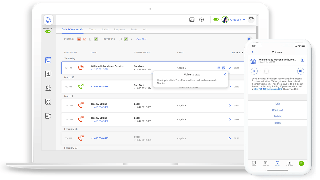This screenshot has height=180, width=320.
Task: Open History tab in the phone's bottom bar
Action: tap(277, 163)
